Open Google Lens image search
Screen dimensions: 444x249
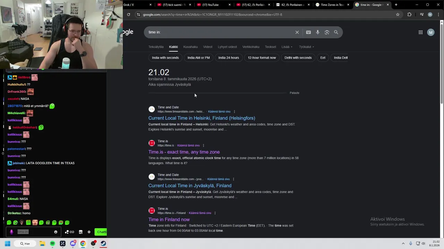327,32
